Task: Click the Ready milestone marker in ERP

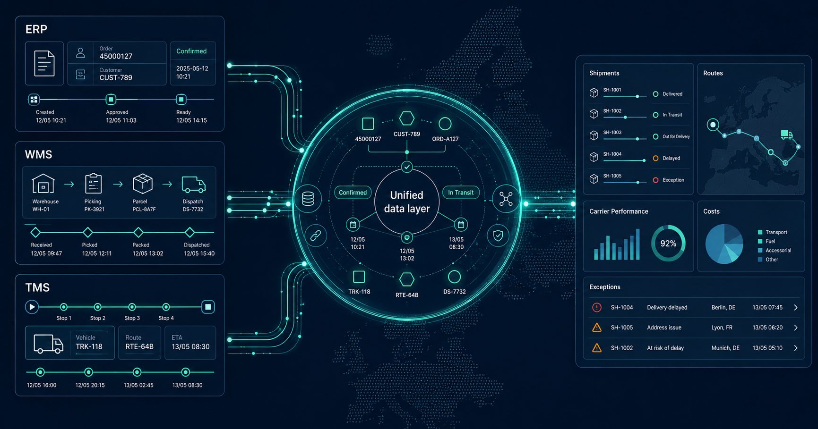Action: point(181,100)
